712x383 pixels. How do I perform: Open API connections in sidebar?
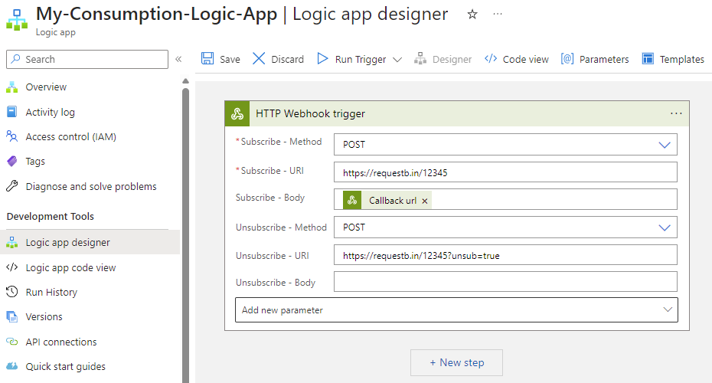[61, 342]
